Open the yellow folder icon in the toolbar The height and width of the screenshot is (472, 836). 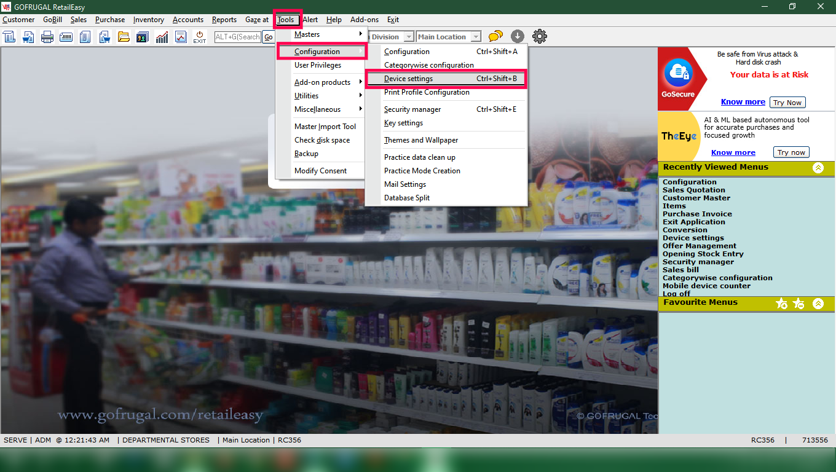[x=124, y=37]
